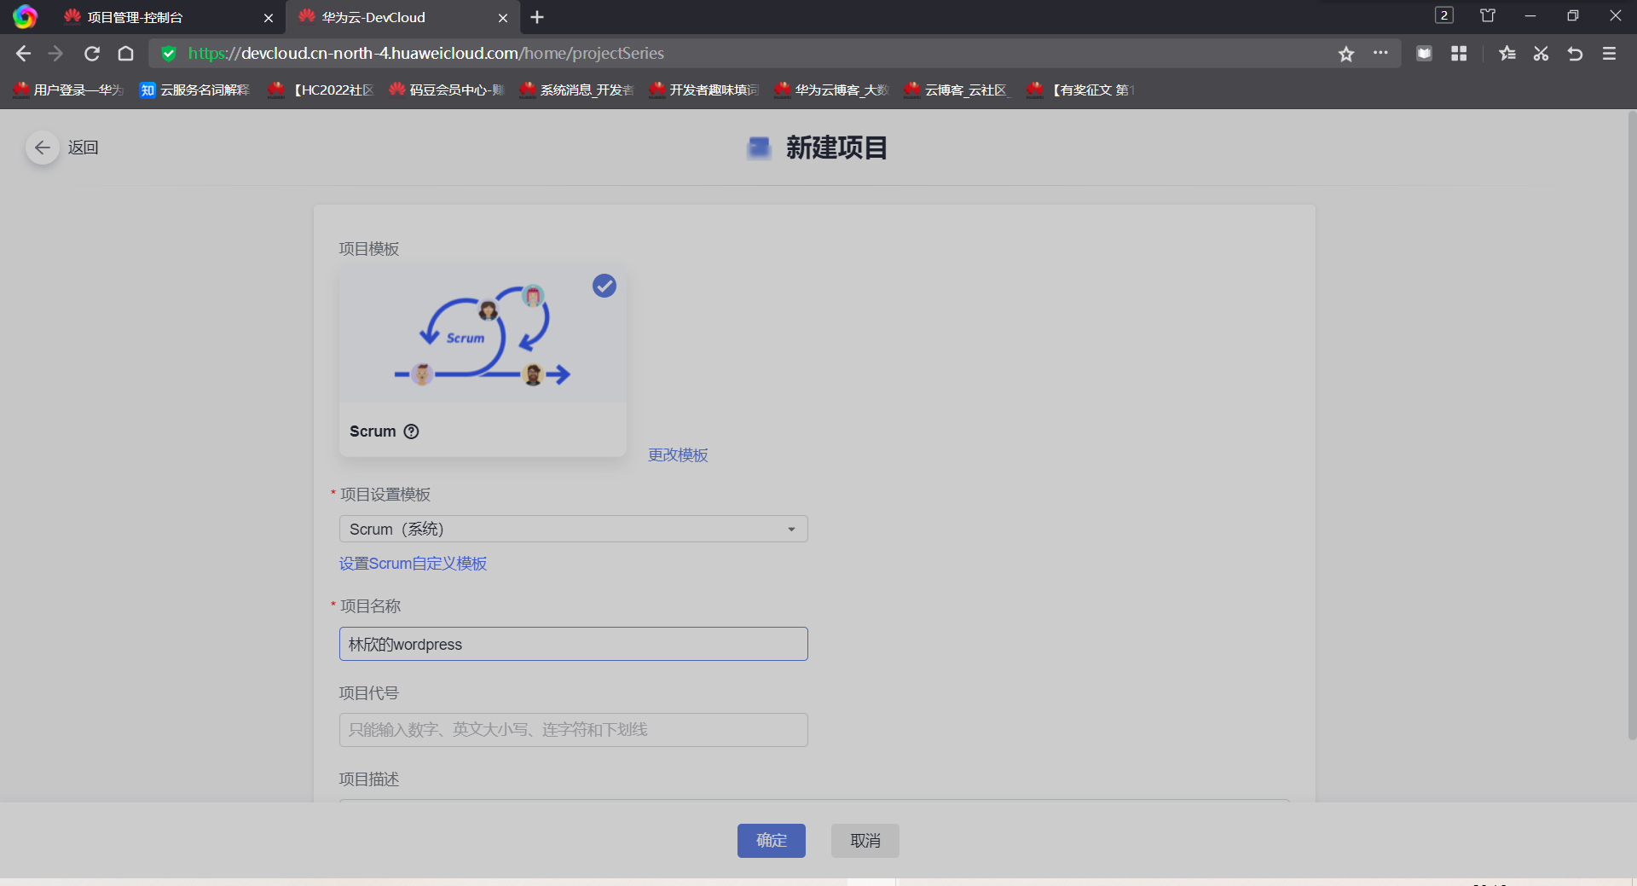
Task: Open the 云服务名词解释 bookmark
Action: (194, 90)
